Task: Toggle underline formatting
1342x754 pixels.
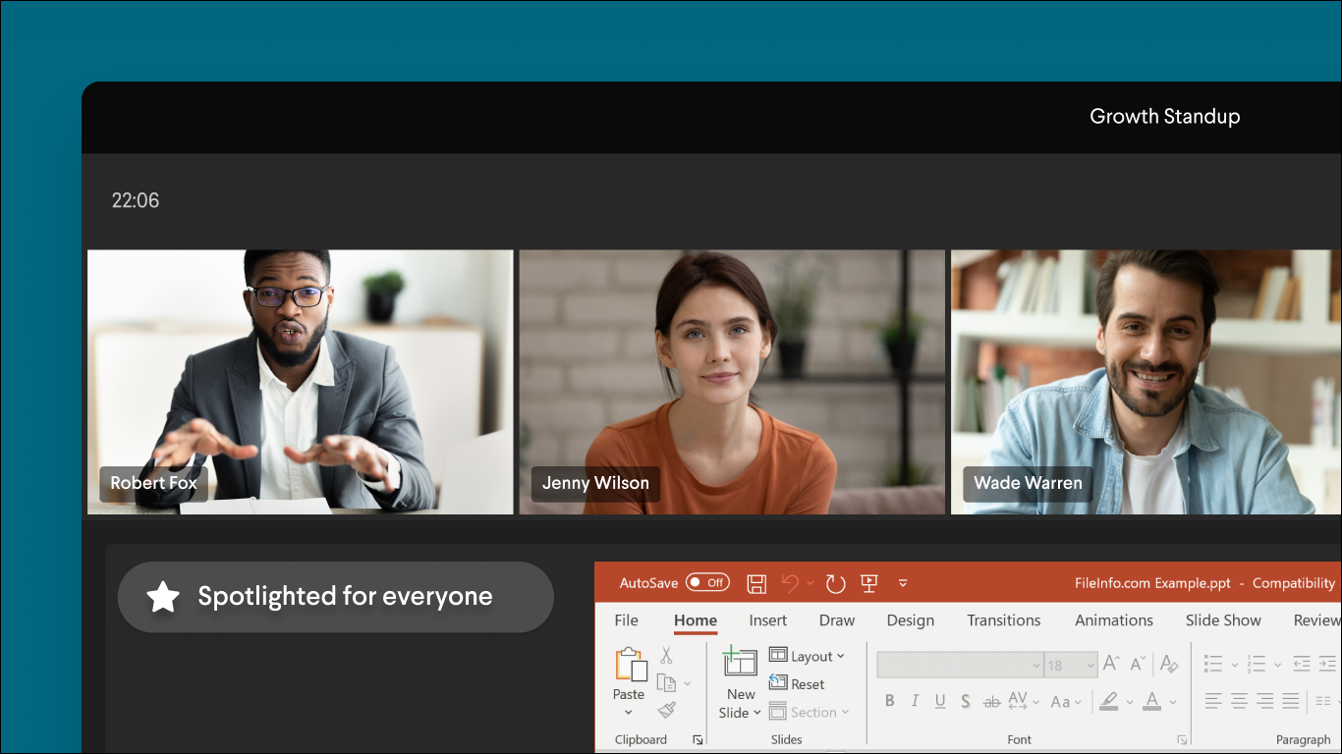Action: 939,701
